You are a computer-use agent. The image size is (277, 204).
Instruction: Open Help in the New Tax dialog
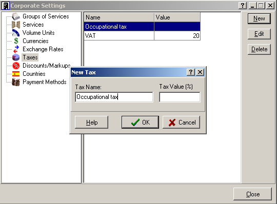[91, 123]
